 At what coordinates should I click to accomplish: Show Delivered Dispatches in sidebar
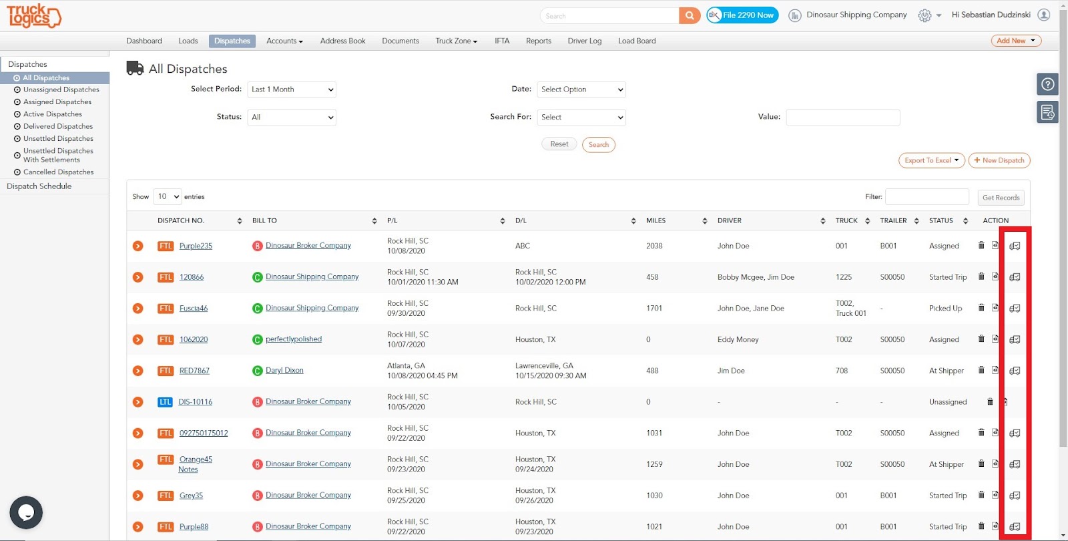click(58, 126)
